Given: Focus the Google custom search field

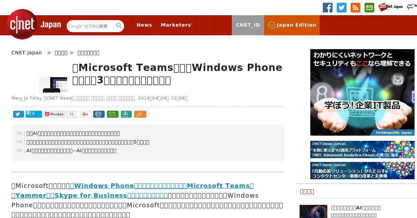Looking at the screenshot, I should 91,26.
